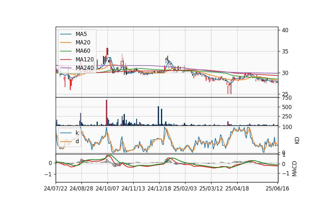
Task: Click the MA240 legend label
Action: [x=85, y=68]
